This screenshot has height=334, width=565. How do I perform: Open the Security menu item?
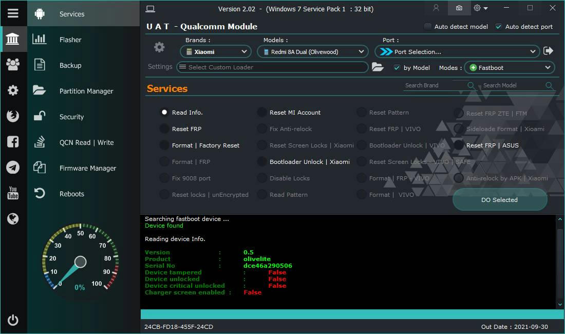pyautogui.click(x=83, y=116)
